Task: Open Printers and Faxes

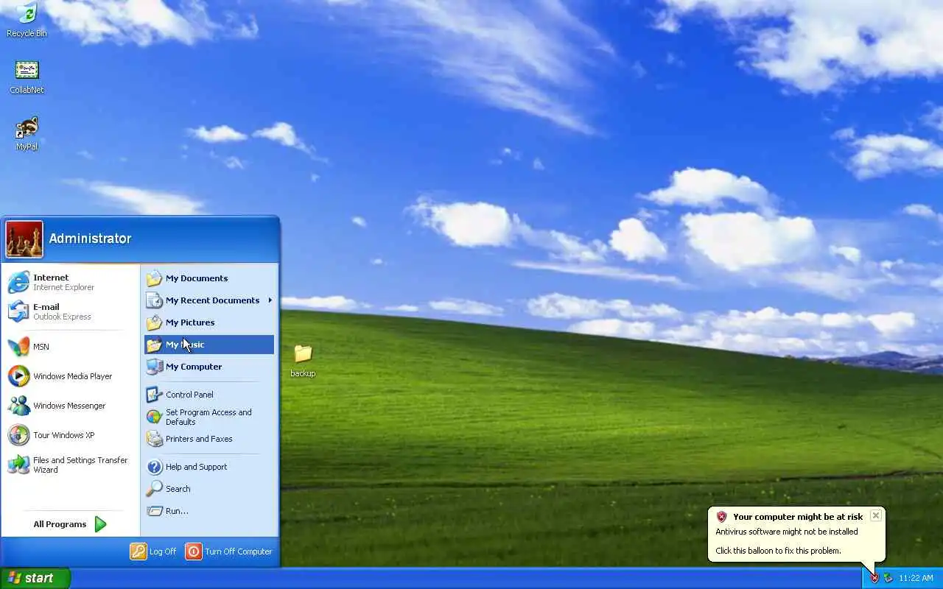Action: [x=209, y=439]
